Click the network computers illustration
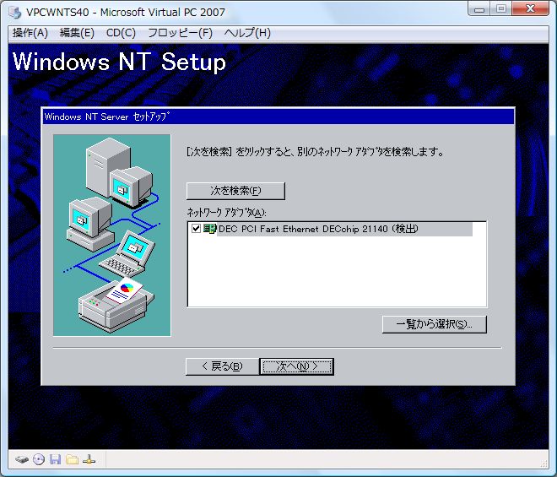The width and height of the screenshot is (557, 477). (x=112, y=235)
